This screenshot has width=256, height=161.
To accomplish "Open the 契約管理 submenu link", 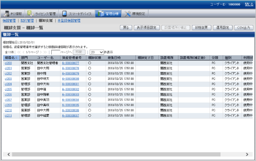I will [27, 21].
